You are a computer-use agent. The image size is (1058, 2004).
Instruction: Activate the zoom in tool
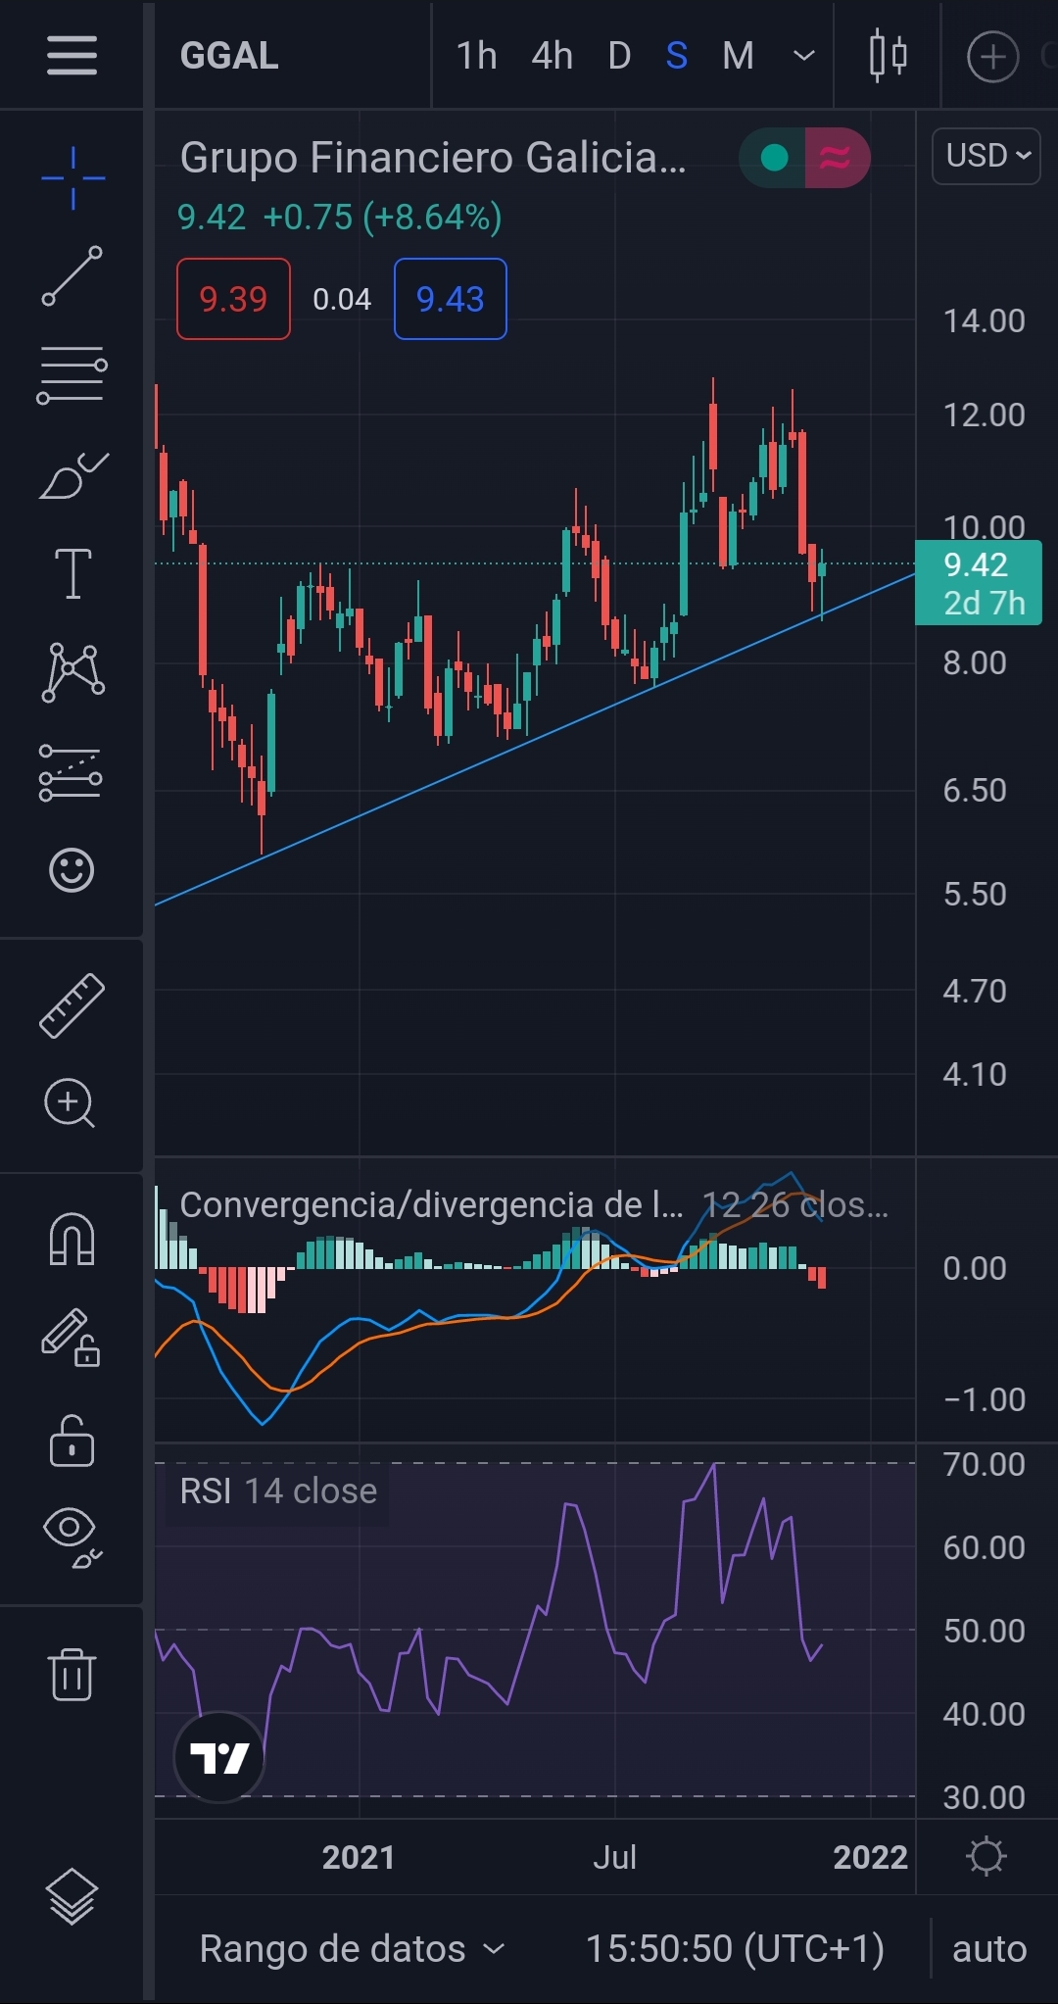point(70,1103)
